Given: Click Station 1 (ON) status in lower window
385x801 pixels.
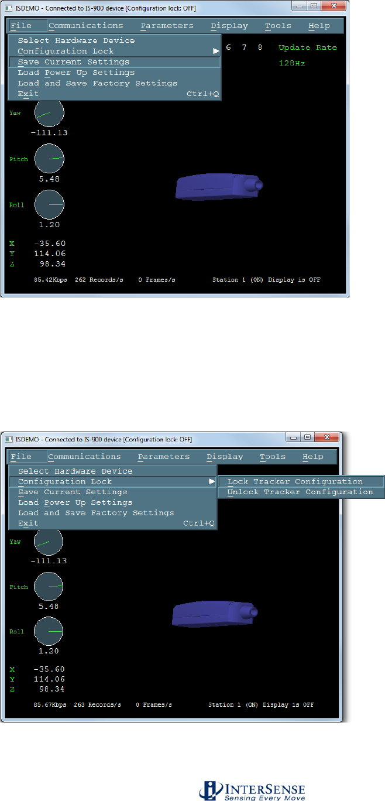Looking at the screenshot, I should tap(234, 705).
